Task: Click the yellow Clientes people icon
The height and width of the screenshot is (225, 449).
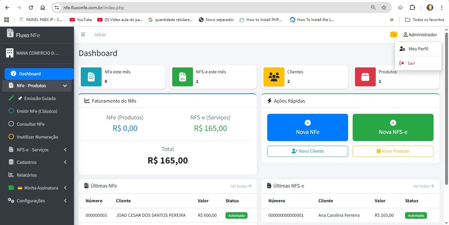Action: [274, 77]
